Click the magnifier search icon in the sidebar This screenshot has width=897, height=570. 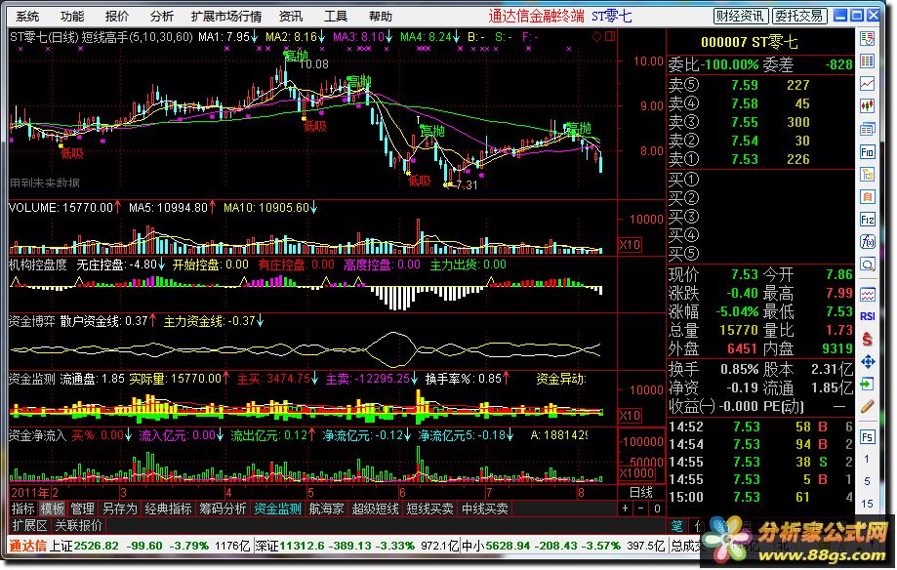point(868,265)
